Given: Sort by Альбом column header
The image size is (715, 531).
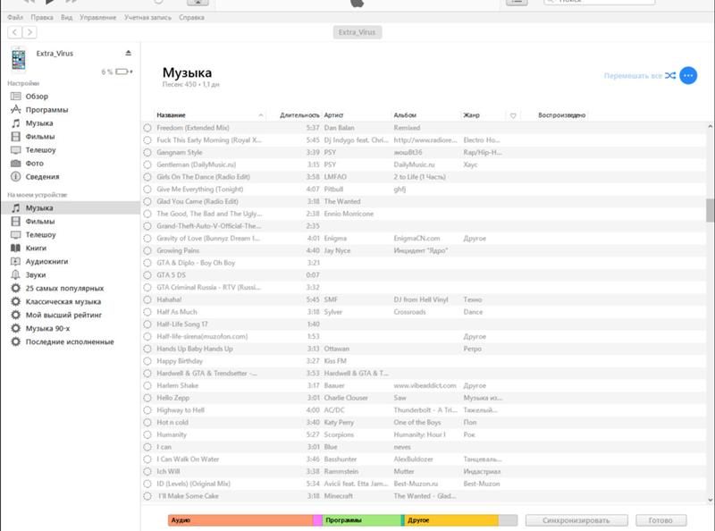Looking at the screenshot, I should (x=405, y=115).
